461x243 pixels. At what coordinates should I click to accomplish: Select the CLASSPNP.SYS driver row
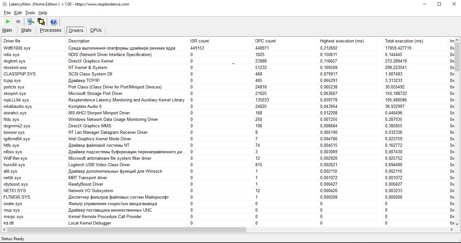click(228, 74)
